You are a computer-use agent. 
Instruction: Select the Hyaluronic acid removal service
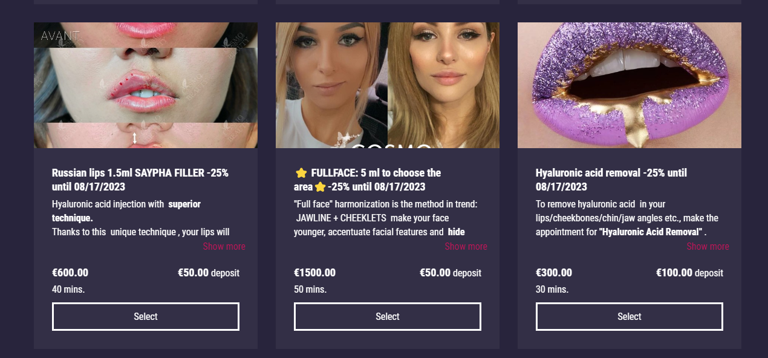[630, 316]
